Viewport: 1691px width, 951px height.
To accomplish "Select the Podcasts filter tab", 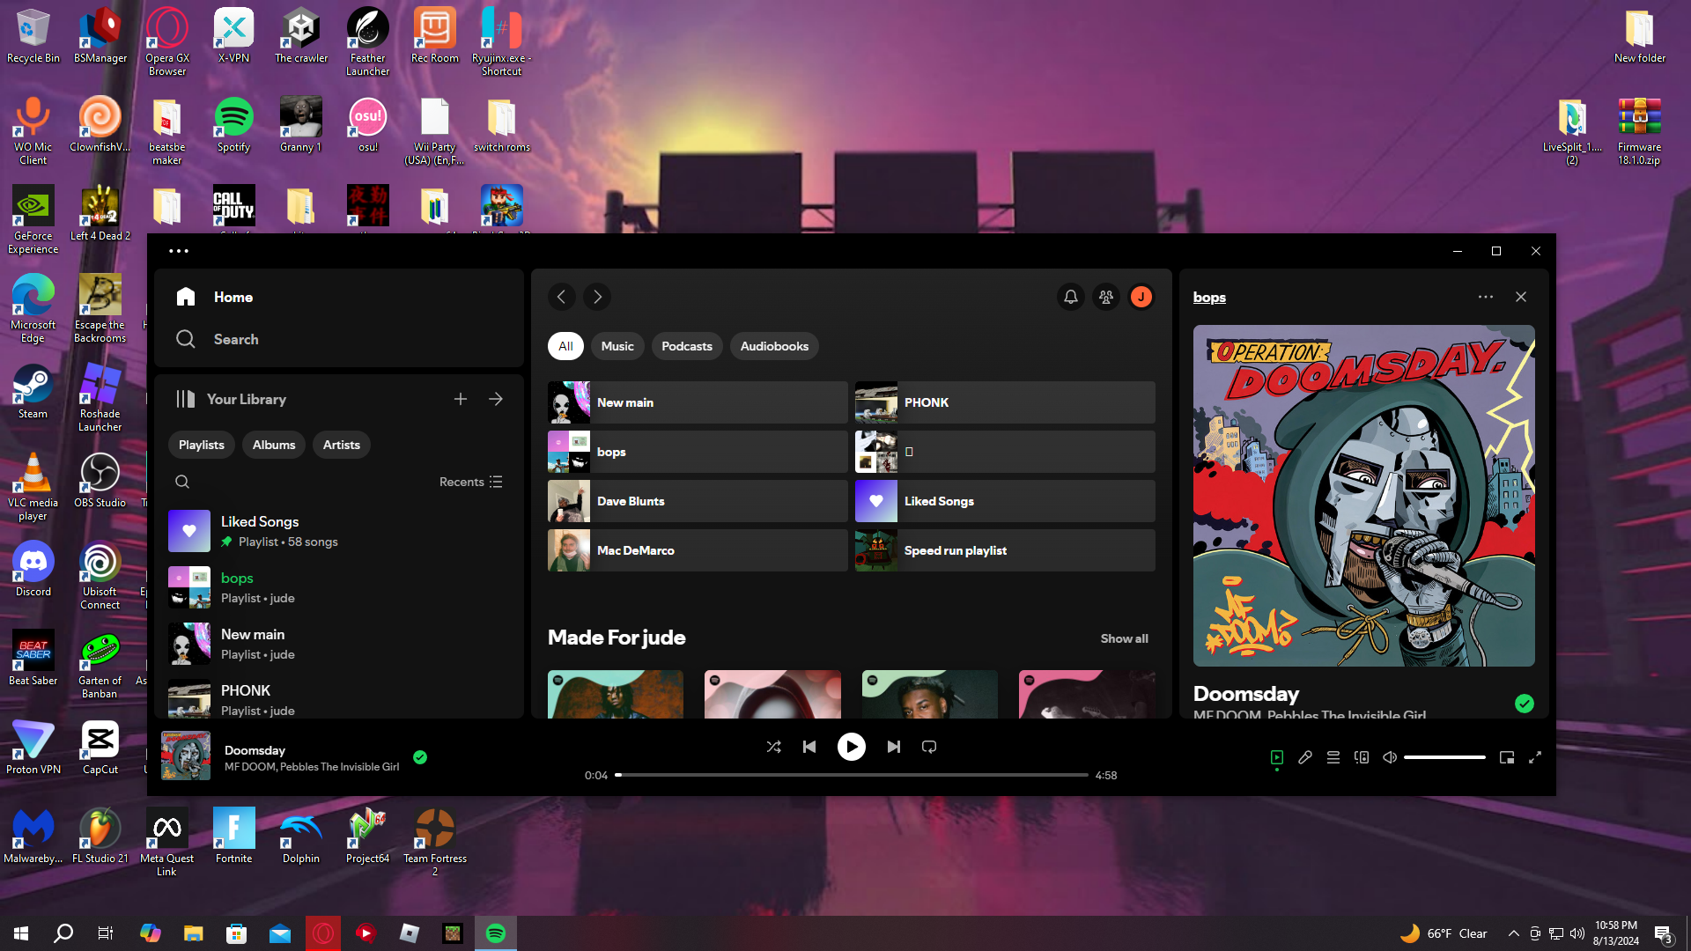I will click(686, 346).
